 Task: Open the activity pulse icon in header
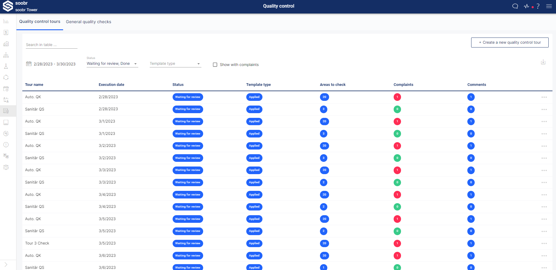[x=526, y=6]
